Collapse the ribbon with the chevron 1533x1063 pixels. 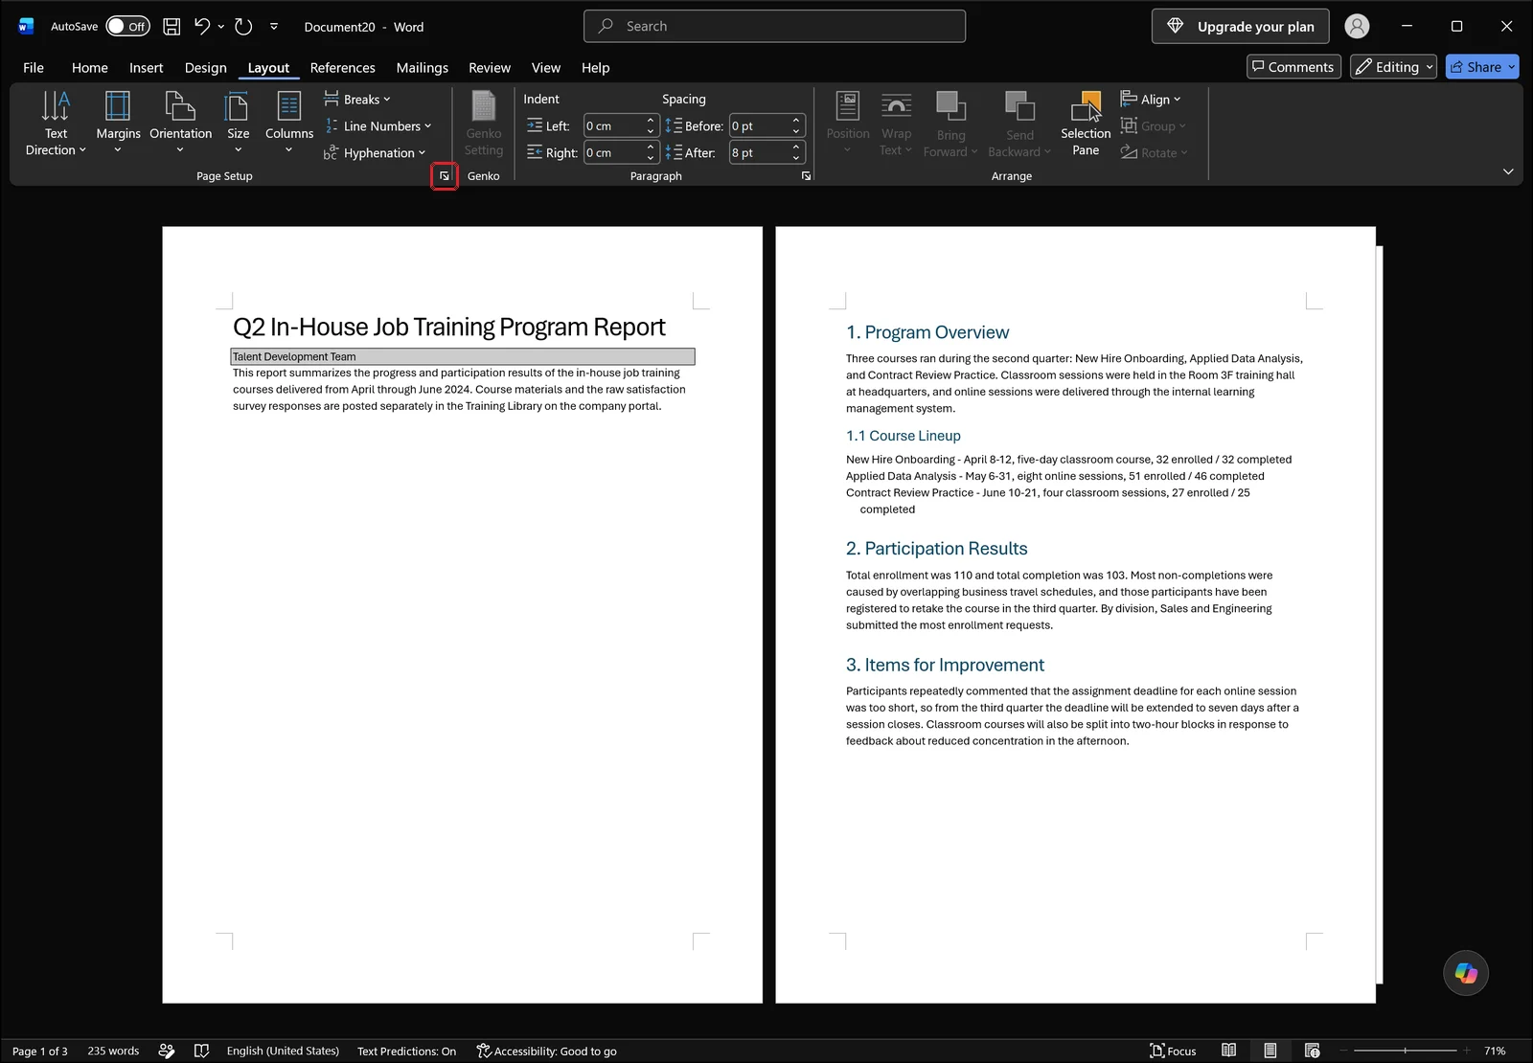coord(1508,171)
